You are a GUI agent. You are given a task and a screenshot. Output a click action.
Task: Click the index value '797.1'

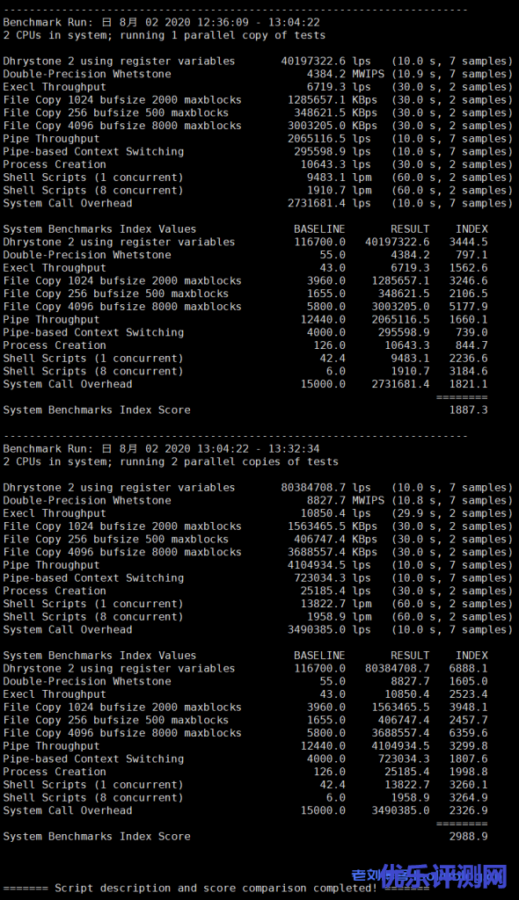(471, 255)
